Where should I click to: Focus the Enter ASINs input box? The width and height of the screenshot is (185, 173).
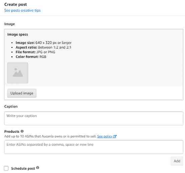pyautogui.click(x=94, y=147)
